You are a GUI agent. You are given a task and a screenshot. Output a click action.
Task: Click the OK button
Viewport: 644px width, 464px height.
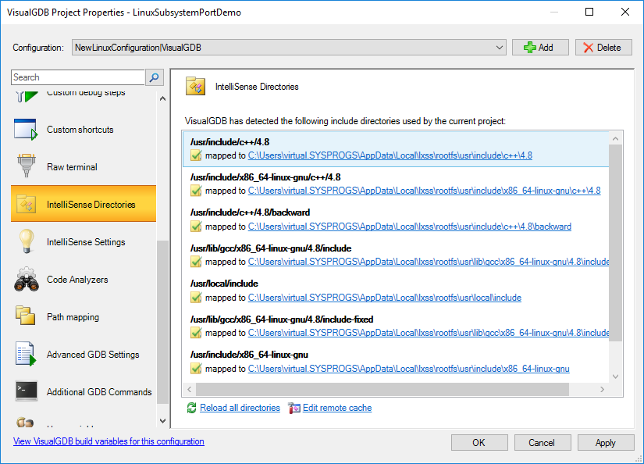coord(479,443)
